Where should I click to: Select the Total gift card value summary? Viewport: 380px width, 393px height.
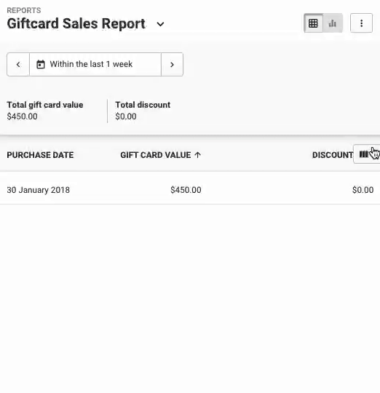(45, 111)
